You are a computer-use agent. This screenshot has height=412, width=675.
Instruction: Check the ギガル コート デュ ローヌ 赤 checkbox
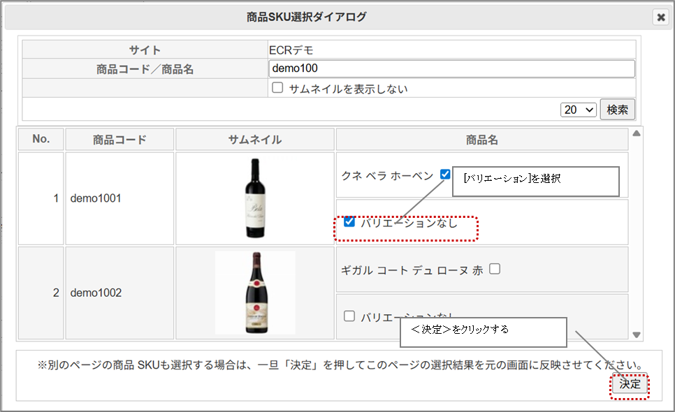point(495,269)
